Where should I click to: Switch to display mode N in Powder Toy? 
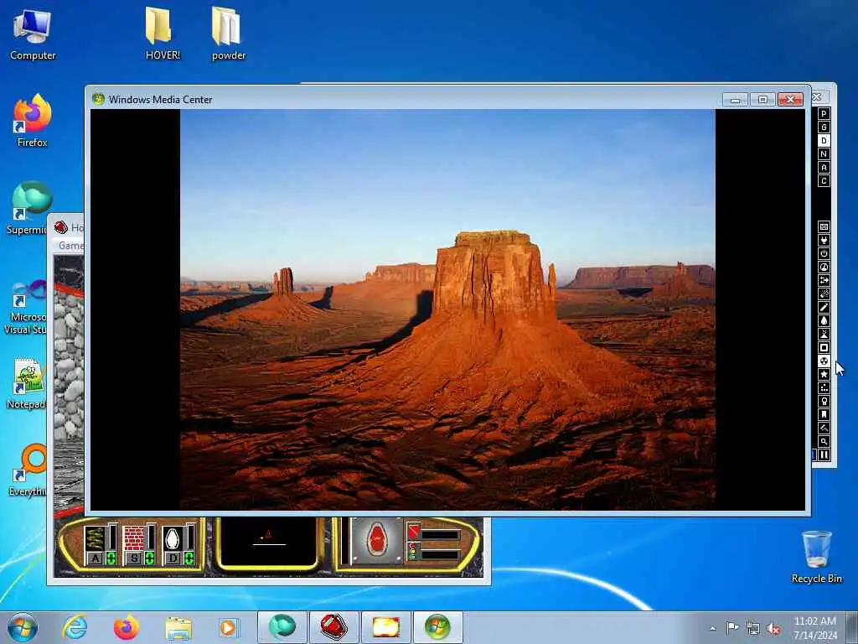(824, 154)
